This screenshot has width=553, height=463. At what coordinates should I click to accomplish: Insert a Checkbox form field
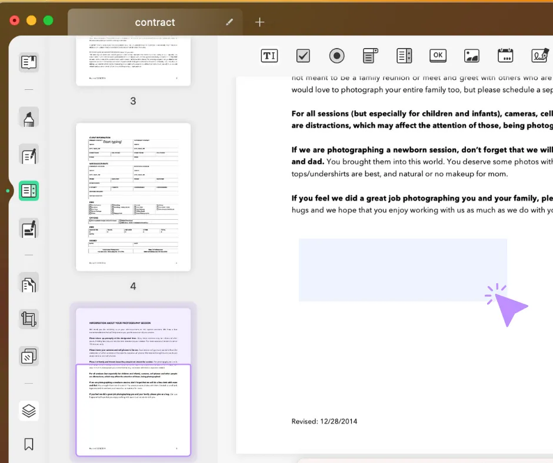(303, 55)
